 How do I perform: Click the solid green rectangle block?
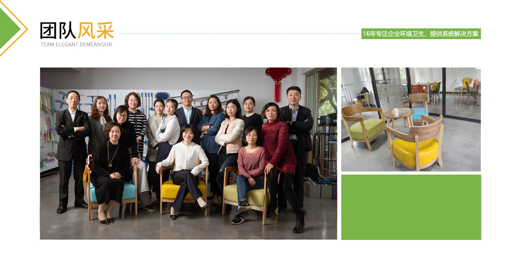[x=411, y=207]
